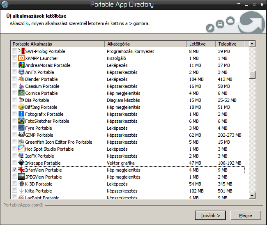Minimize window using title bar button
The image size is (267, 225).
pyautogui.click(x=246, y=5)
